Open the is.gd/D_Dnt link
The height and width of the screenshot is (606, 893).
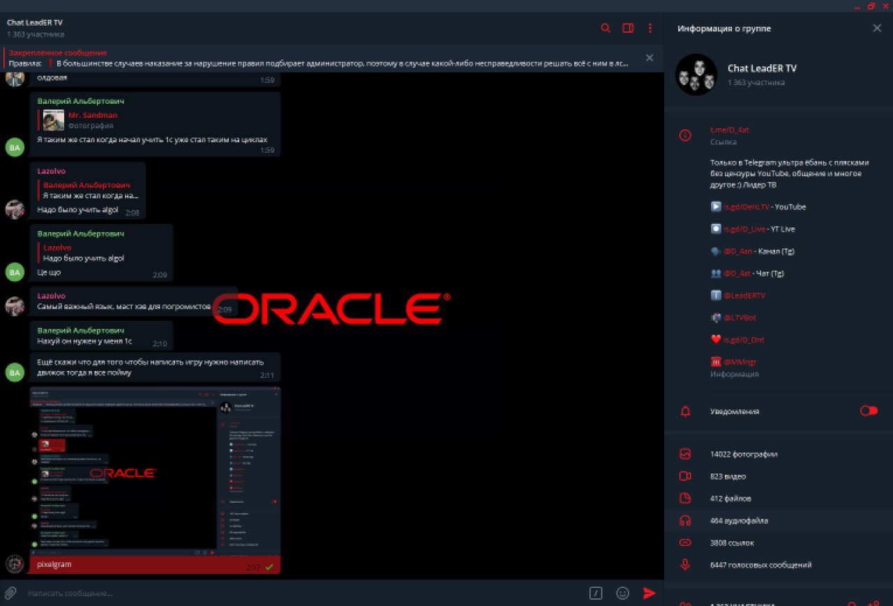click(743, 340)
